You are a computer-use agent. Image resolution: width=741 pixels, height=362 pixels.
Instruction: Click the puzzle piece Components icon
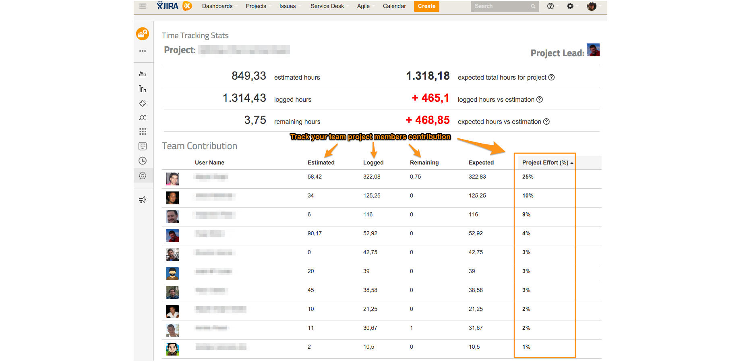click(x=143, y=103)
